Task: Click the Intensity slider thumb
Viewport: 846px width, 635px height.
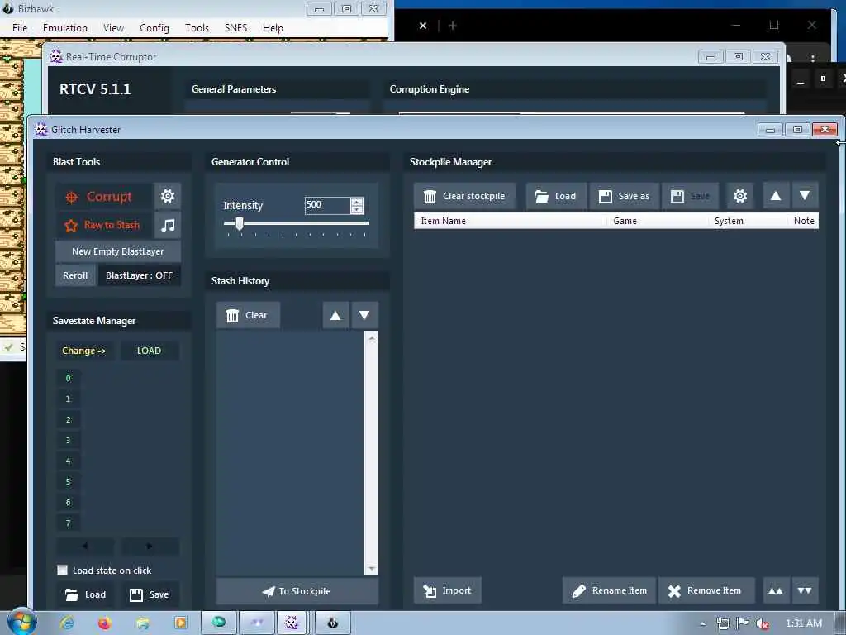Action: (x=239, y=223)
